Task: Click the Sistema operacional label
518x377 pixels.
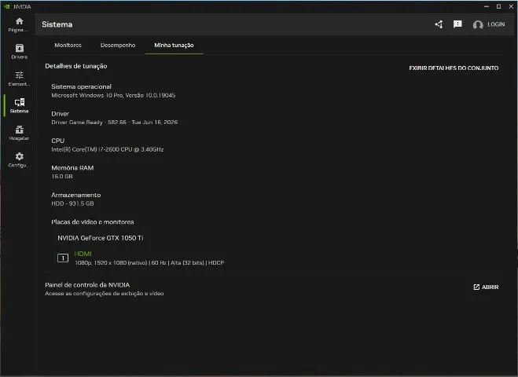Action: (x=81, y=86)
